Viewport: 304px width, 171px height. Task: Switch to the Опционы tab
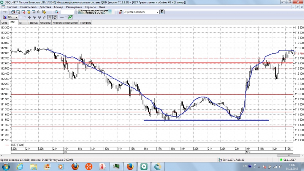(x=45, y=22)
